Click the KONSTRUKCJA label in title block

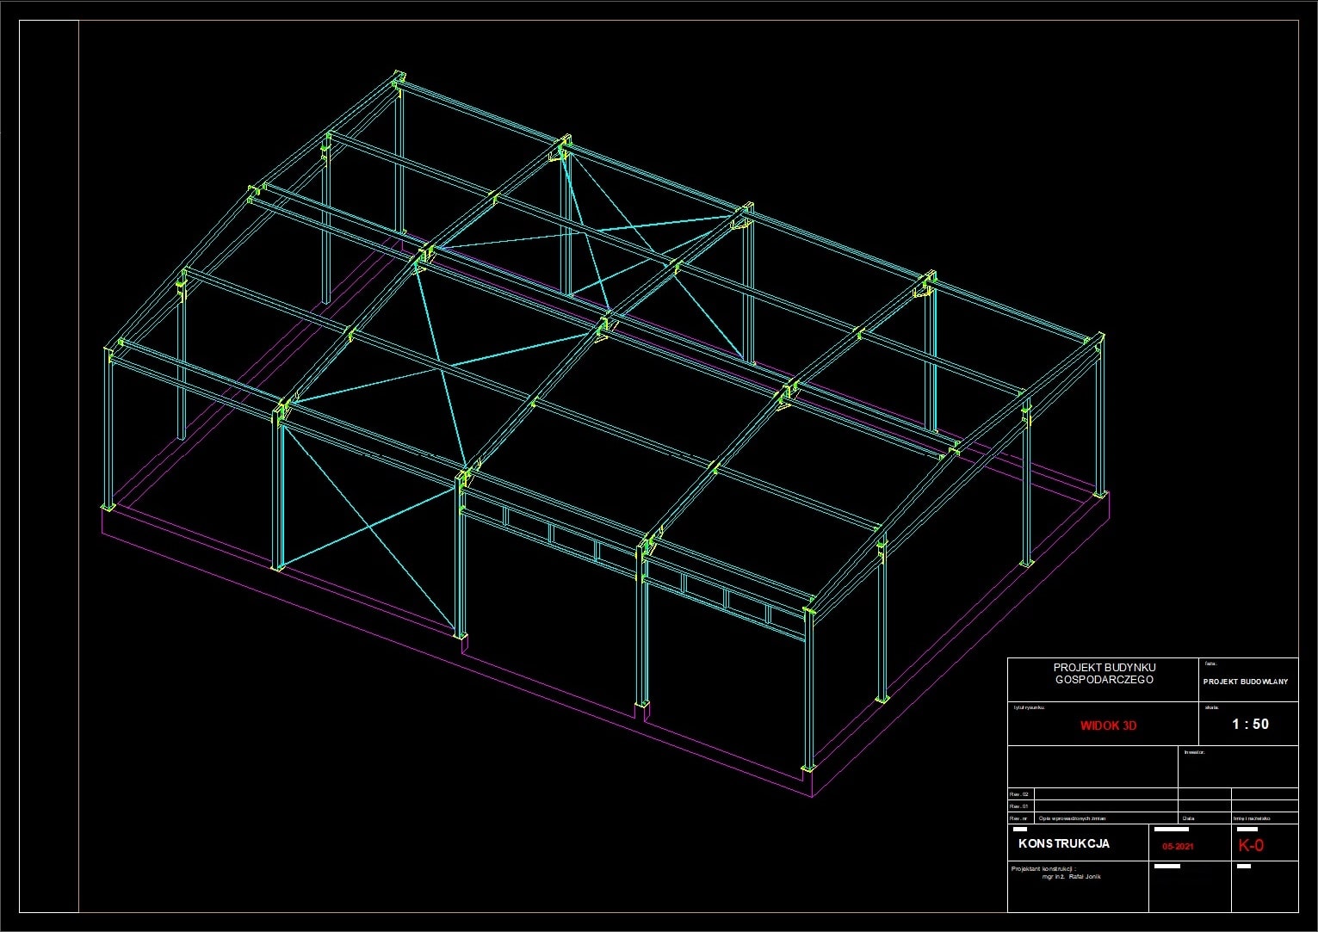tap(1063, 844)
